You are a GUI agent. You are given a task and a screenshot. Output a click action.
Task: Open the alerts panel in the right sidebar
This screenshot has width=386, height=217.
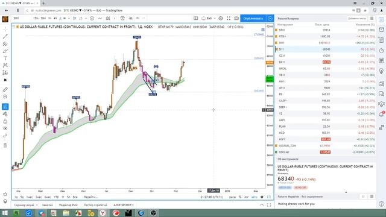381,30
